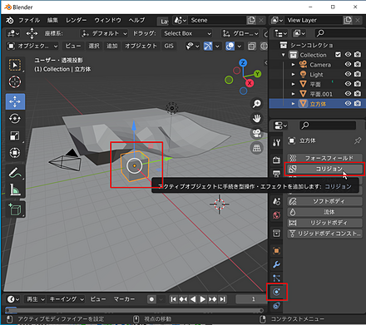This screenshot has height=325, width=366.
Task: Select the Measure tool
Action: pyautogui.click(x=15, y=190)
